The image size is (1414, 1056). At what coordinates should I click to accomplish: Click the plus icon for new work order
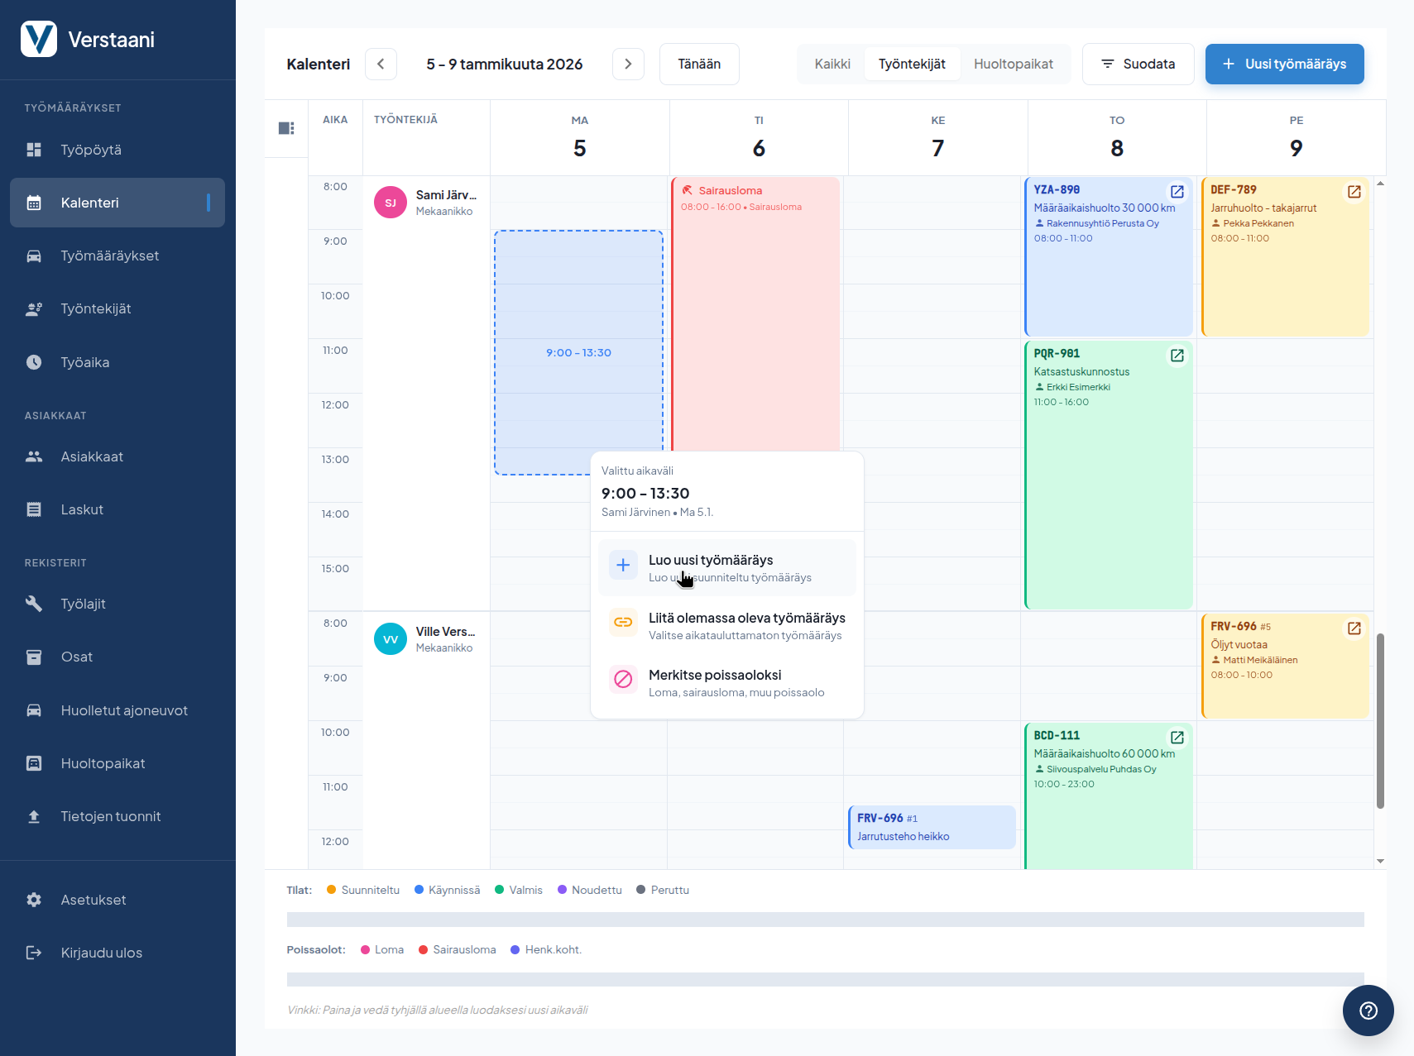pos(623,566)
